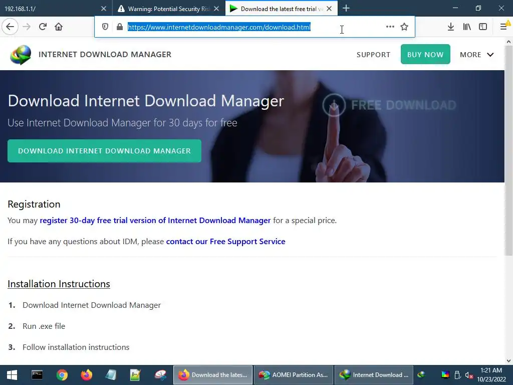Image resolution: width=513 pixels, height=385 pixels.
Task: Open a new browser tab
Action: click(x=346, y=9)
